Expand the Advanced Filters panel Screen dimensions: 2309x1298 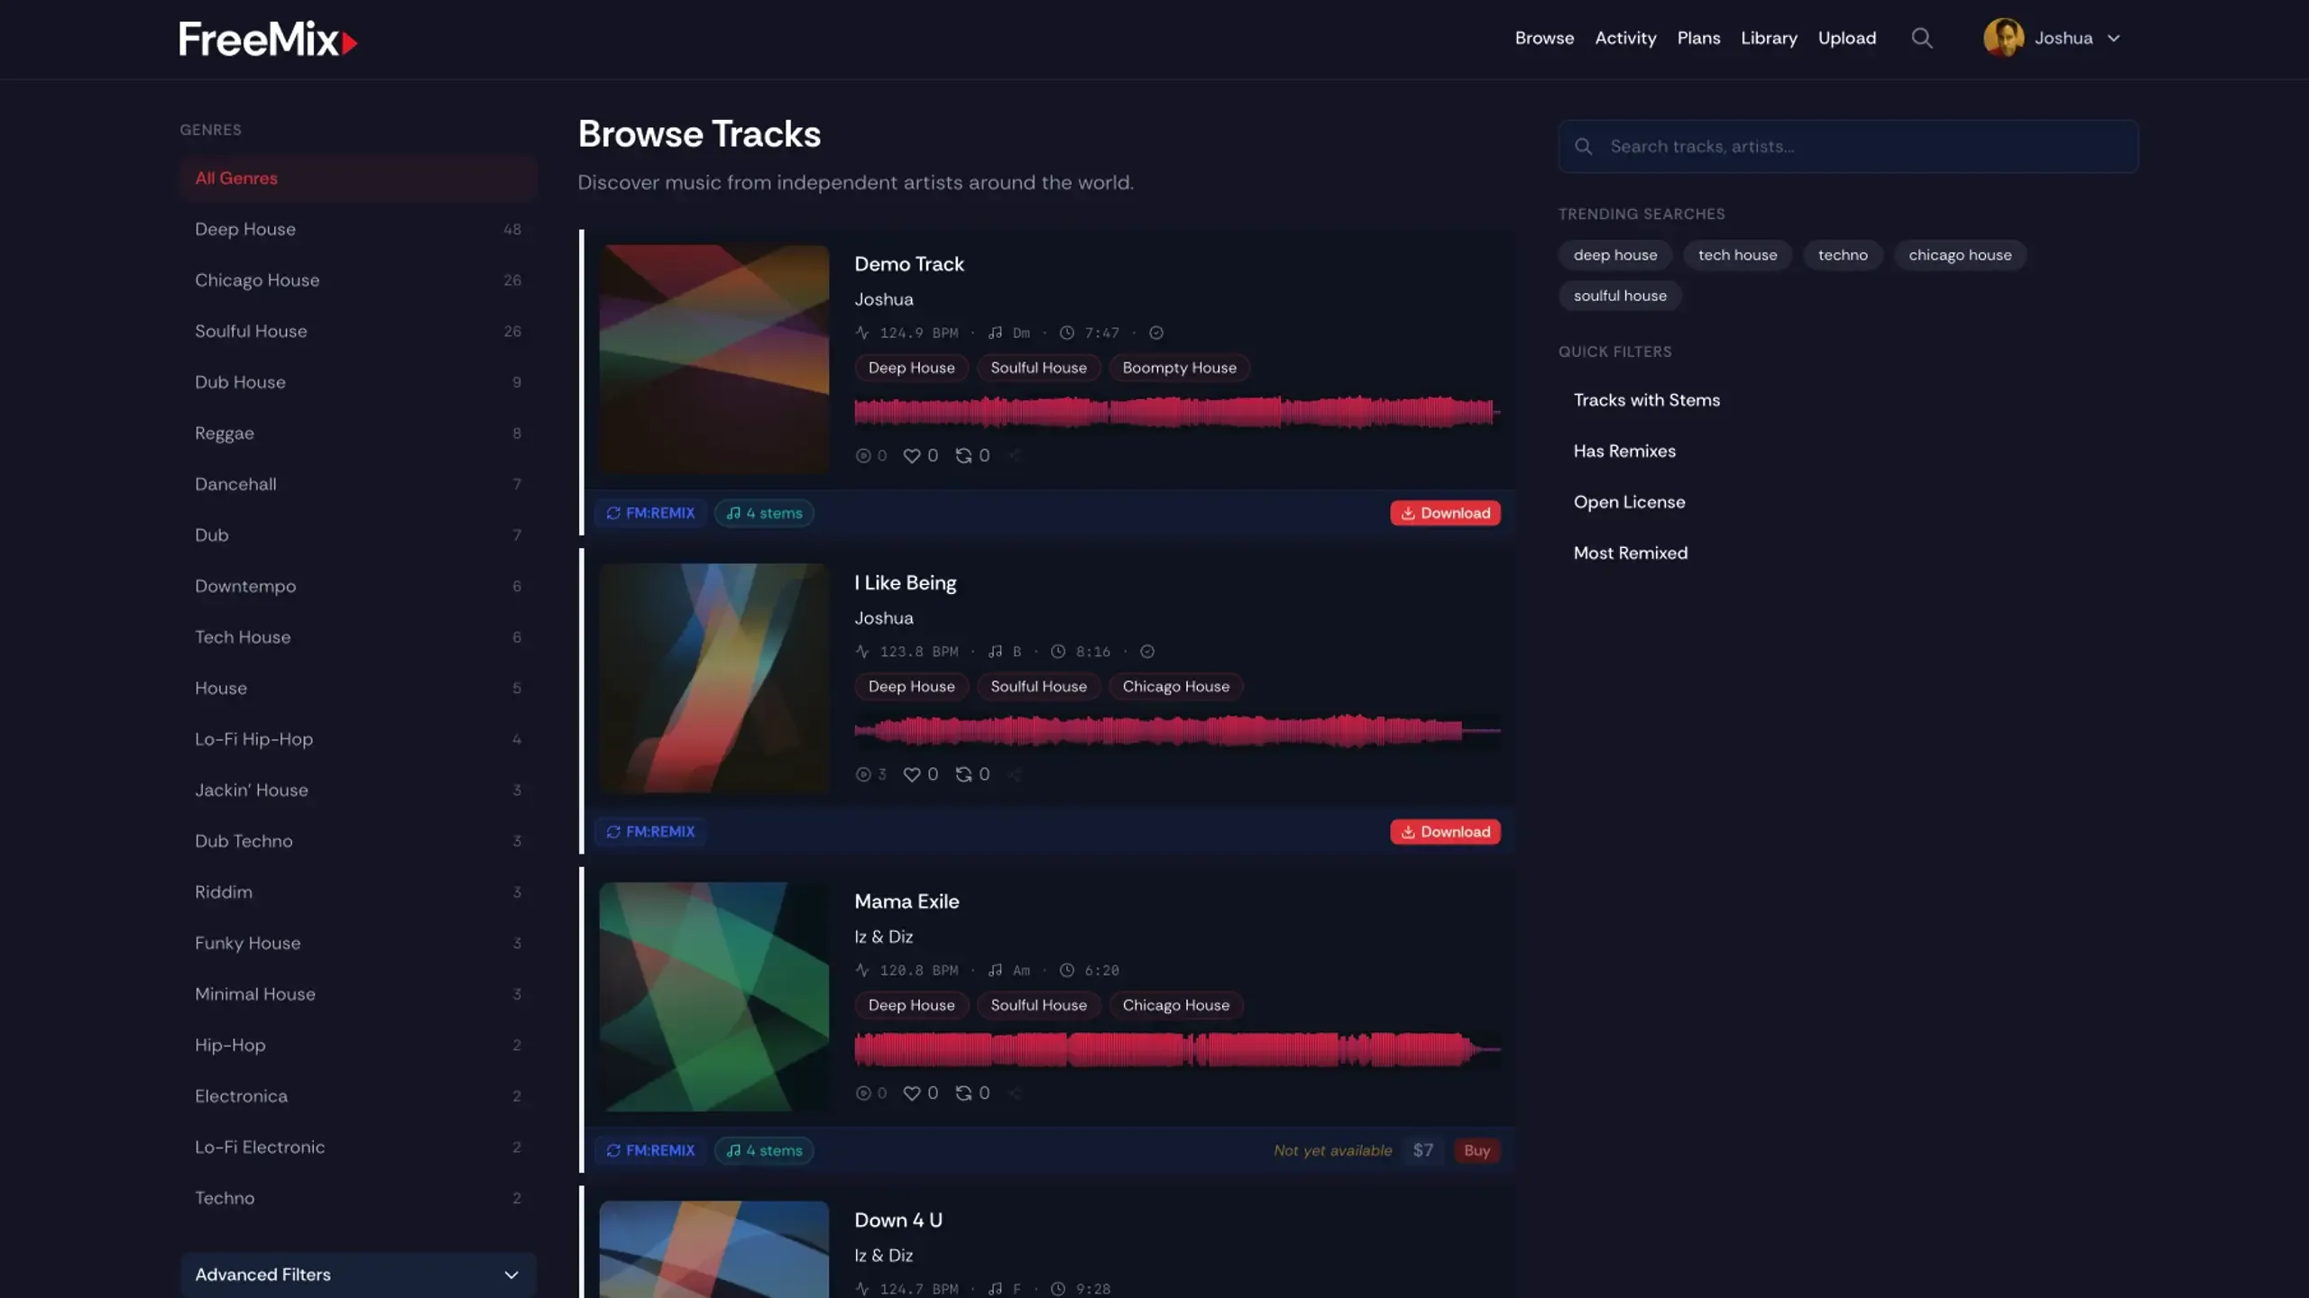coord(358,1275)
